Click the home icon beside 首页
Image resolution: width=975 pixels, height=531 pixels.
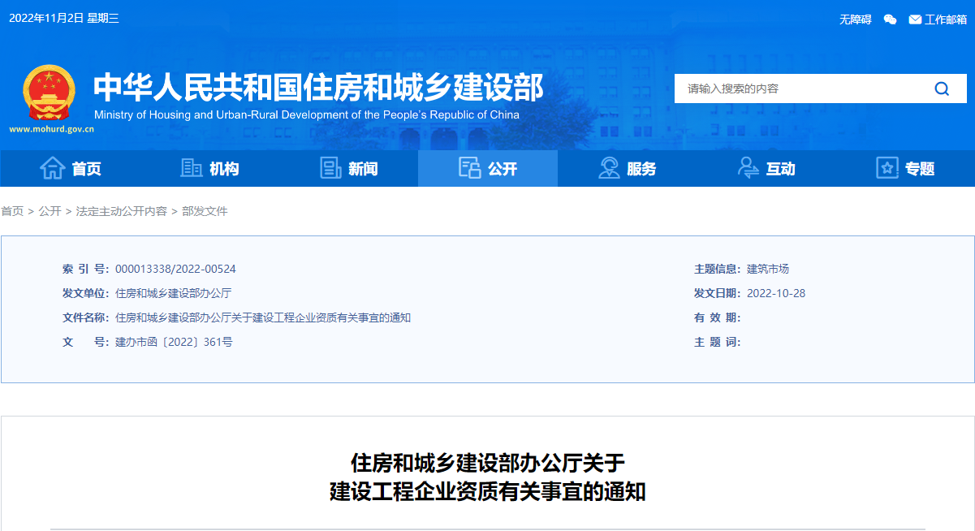click(x=53, y=168)
